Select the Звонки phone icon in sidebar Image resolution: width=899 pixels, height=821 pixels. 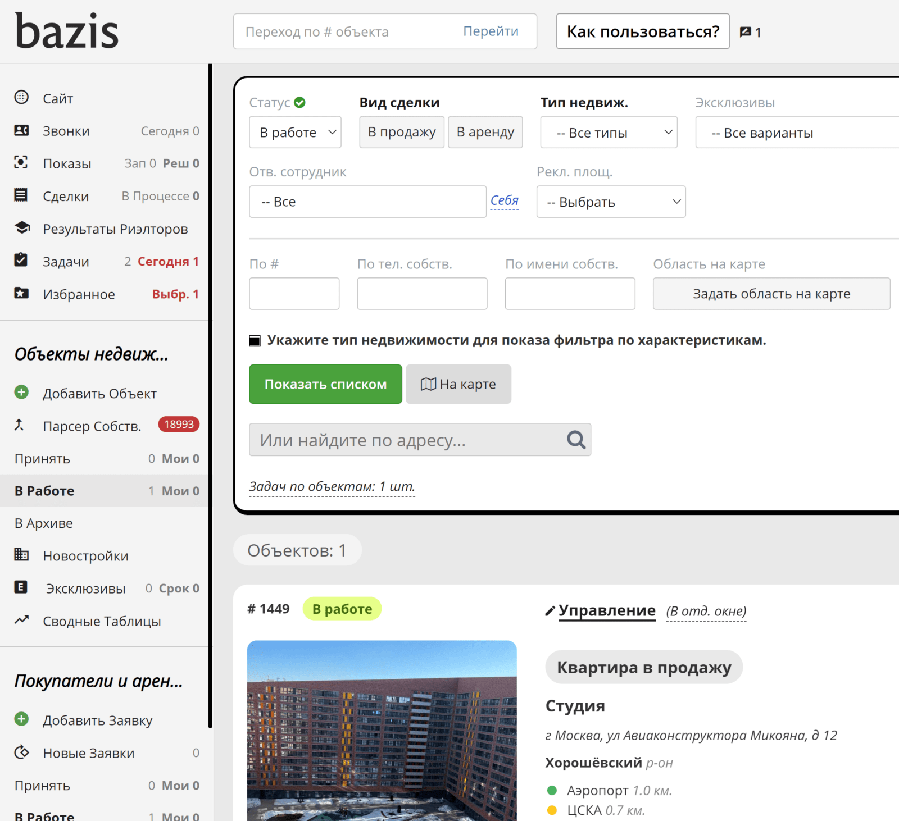click(x=21, y=130)
